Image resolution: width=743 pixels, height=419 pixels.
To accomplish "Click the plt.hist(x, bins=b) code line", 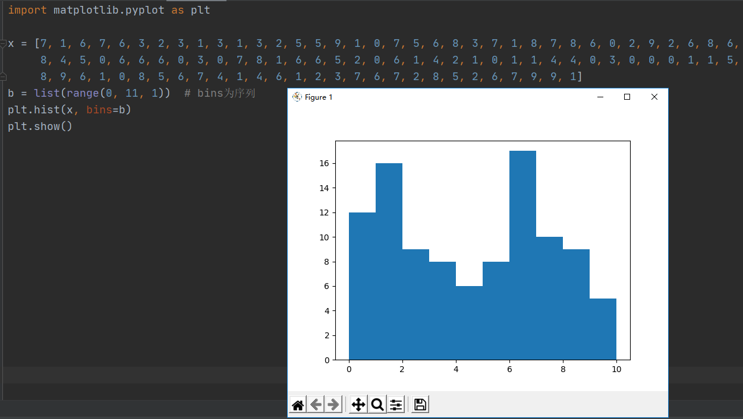I will click(69, 110).
